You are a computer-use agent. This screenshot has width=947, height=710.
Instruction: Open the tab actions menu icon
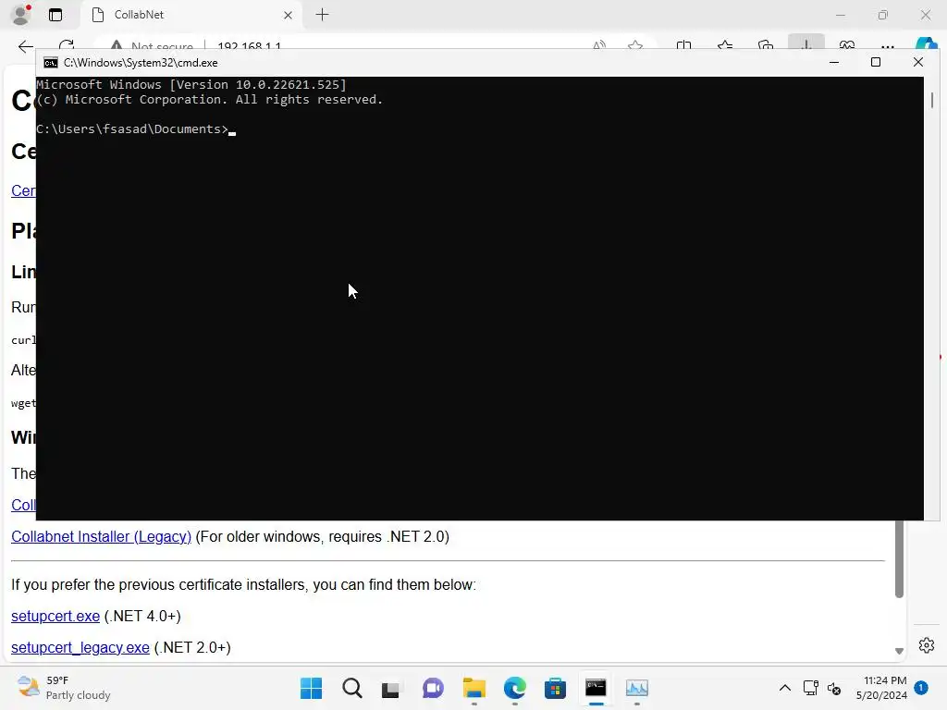click(55, 15)
